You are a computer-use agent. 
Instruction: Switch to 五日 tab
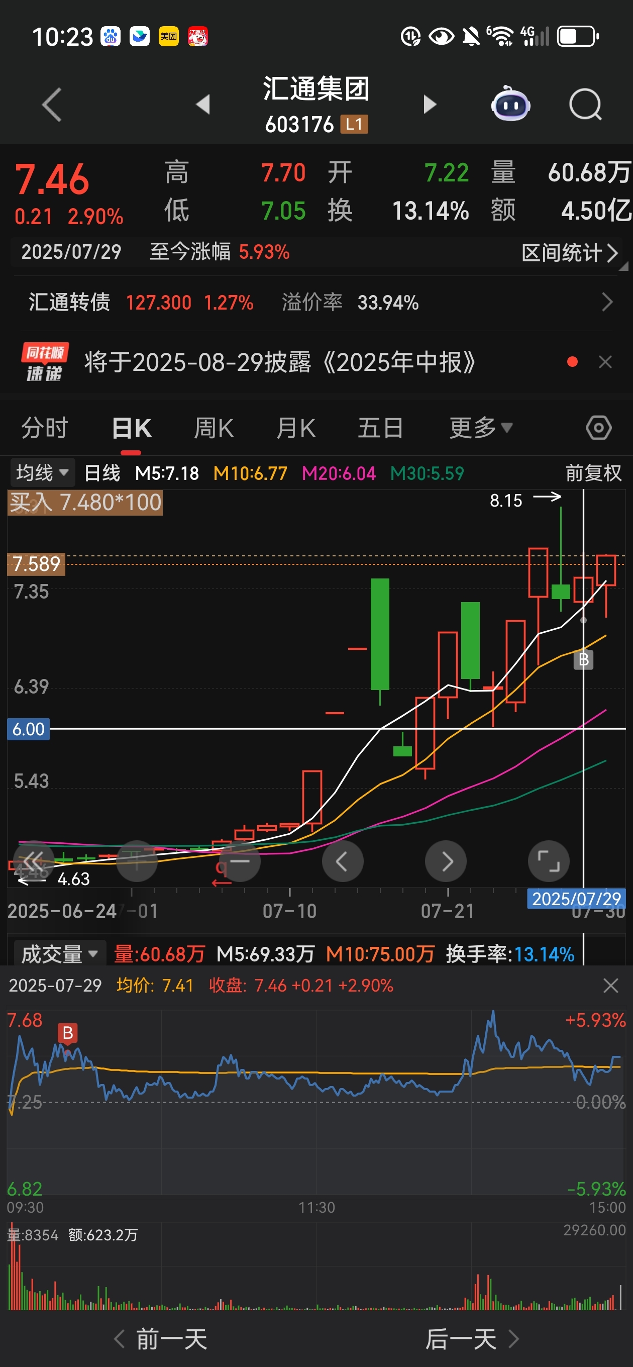(x=380, y=428)
